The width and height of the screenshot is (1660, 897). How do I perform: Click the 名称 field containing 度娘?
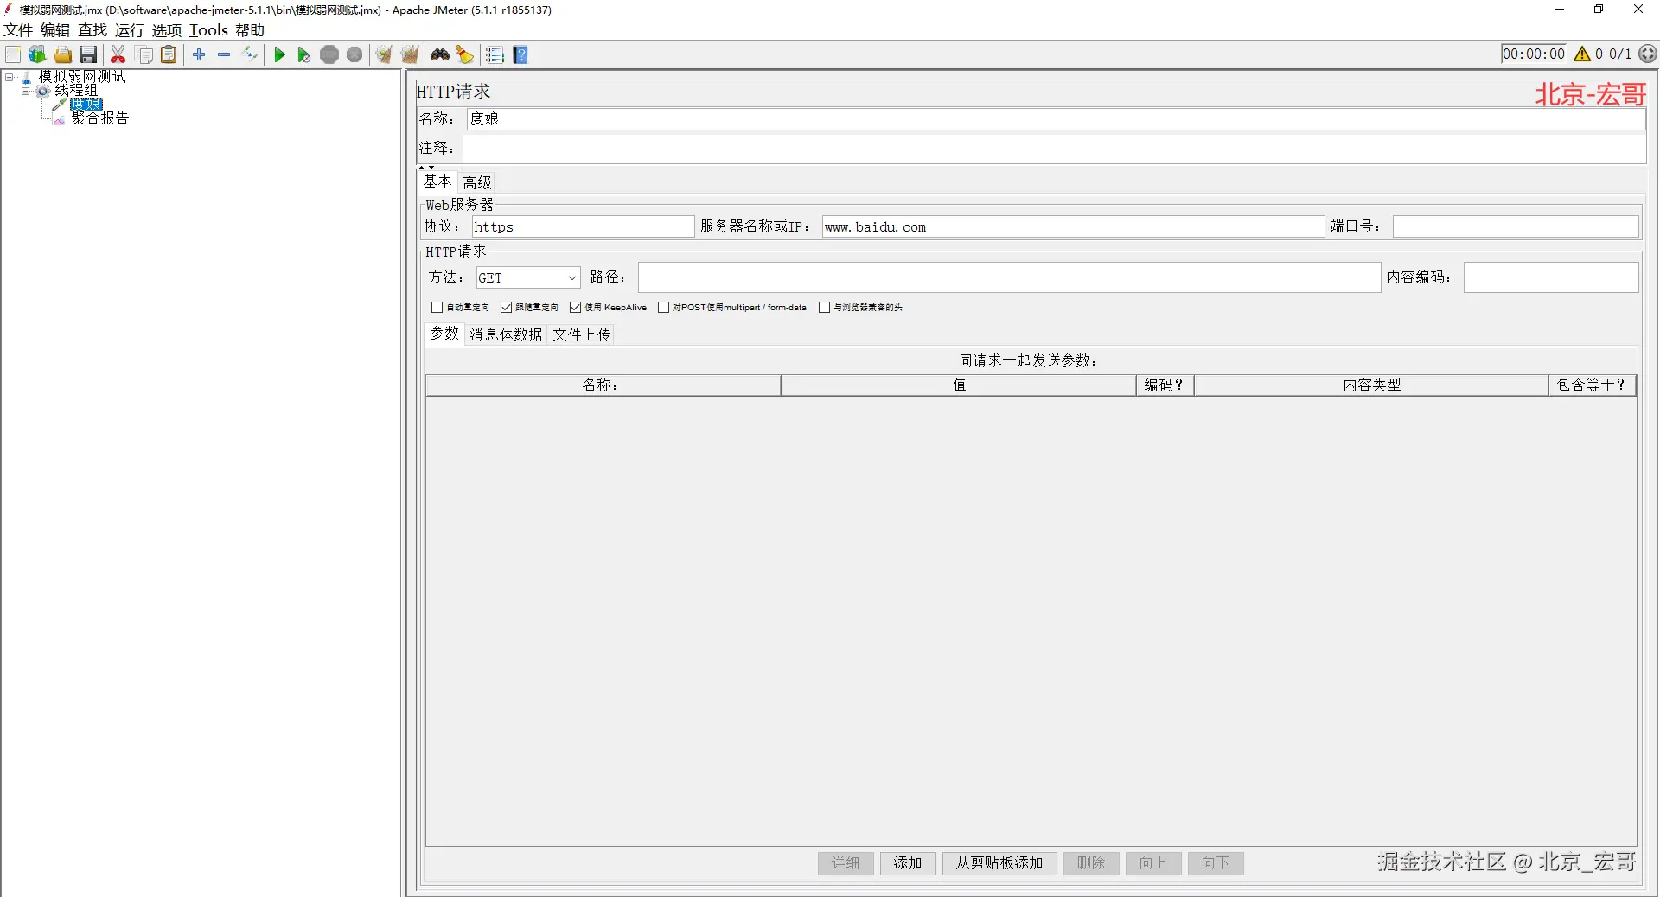[1056, 119]
